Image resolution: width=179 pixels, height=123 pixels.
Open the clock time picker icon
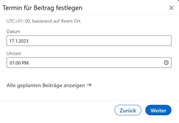(166, 62)
